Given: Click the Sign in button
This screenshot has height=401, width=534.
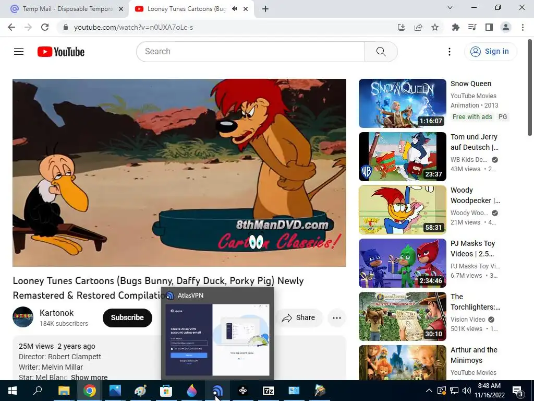Looking at the screenshot, I should pos(490,52).
